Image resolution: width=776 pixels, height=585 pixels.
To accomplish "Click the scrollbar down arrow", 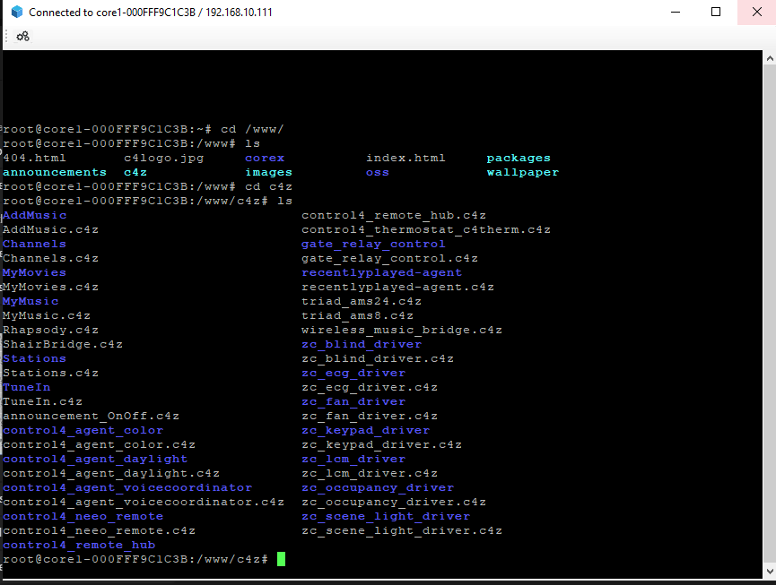I will [x=769, y=572].
